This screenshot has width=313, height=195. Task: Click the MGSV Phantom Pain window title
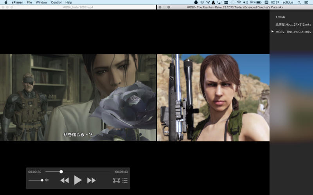click(235, 7)
